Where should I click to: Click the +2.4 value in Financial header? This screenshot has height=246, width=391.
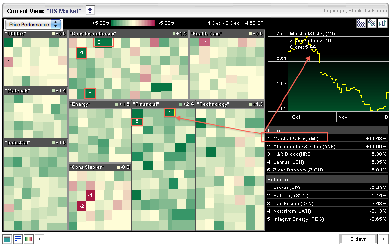point(188,104)
